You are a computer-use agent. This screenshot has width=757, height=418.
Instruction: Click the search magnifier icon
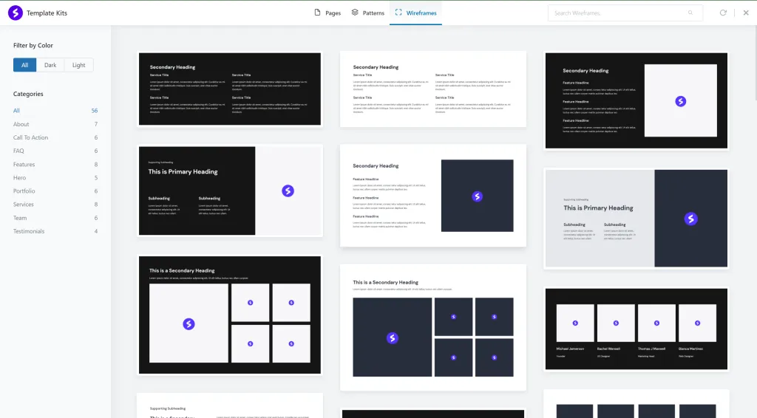pyautogui.click(x=690, y=13)
